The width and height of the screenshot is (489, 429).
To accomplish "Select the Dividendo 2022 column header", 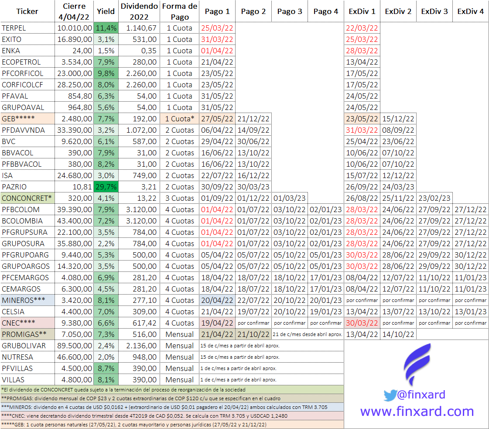I will pyautogui.click(x=139, y=11).
